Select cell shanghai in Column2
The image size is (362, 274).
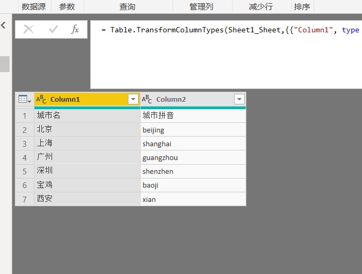tap(193, 144)
